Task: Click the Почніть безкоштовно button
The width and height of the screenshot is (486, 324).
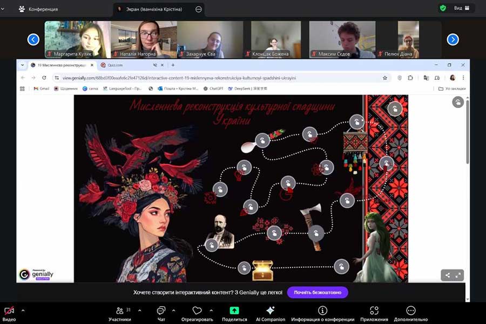Action: tap(318, 292)
